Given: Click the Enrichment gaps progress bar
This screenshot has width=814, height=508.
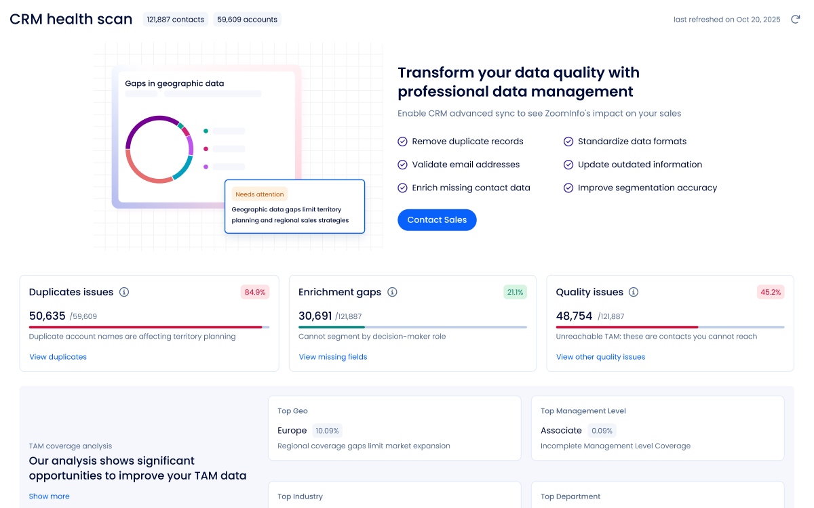Looking at the screenshot, I should click(x=412, y=327).
